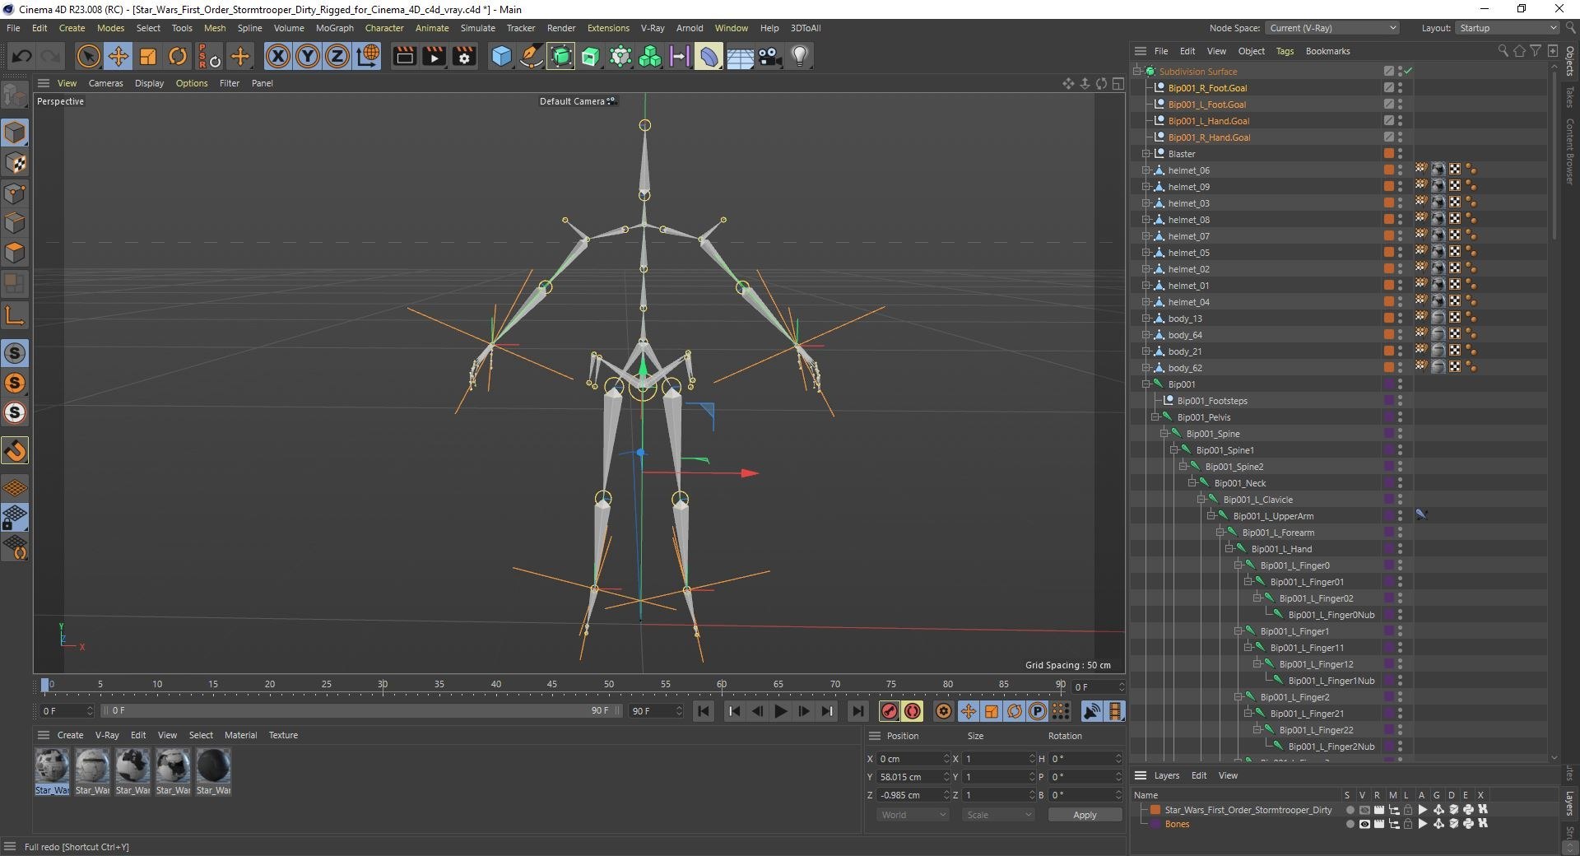Click the Make Editable icon in left toolbar
The image size is (1580, 856).
(x=15, y=95)
